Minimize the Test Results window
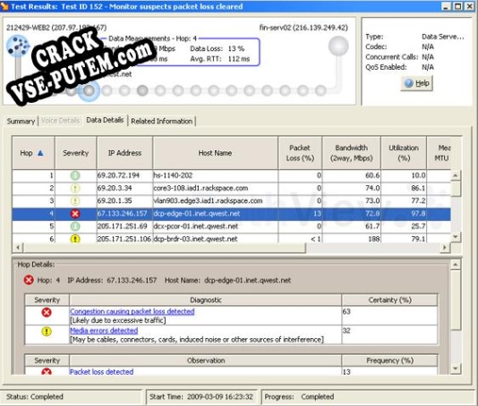The height and width of the screenshot is (406, 478). (x=446, y=6)
